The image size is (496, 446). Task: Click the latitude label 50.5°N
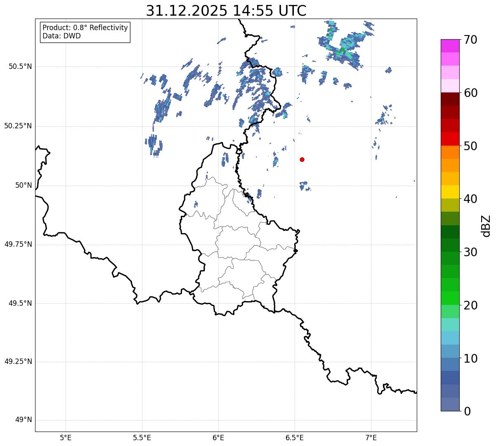pyautogui.click(x=20, y=66)
